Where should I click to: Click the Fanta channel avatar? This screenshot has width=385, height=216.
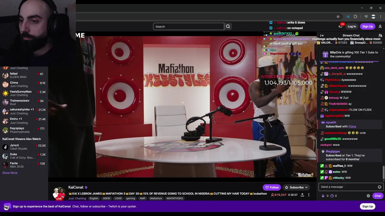pyautogui.click(x=5, y=165)
